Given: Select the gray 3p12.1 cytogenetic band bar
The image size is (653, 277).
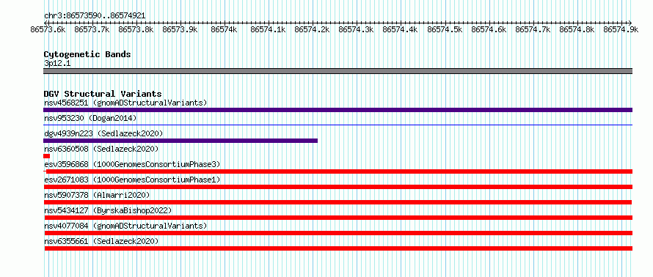Looking at the screenshot, I should point(338,71).
